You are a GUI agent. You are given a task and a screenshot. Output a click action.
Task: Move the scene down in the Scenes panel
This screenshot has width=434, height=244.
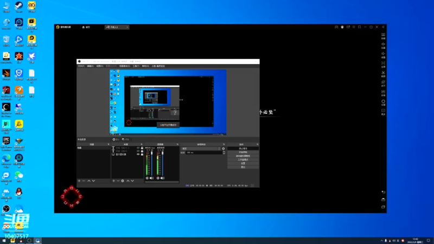point(93,181)
